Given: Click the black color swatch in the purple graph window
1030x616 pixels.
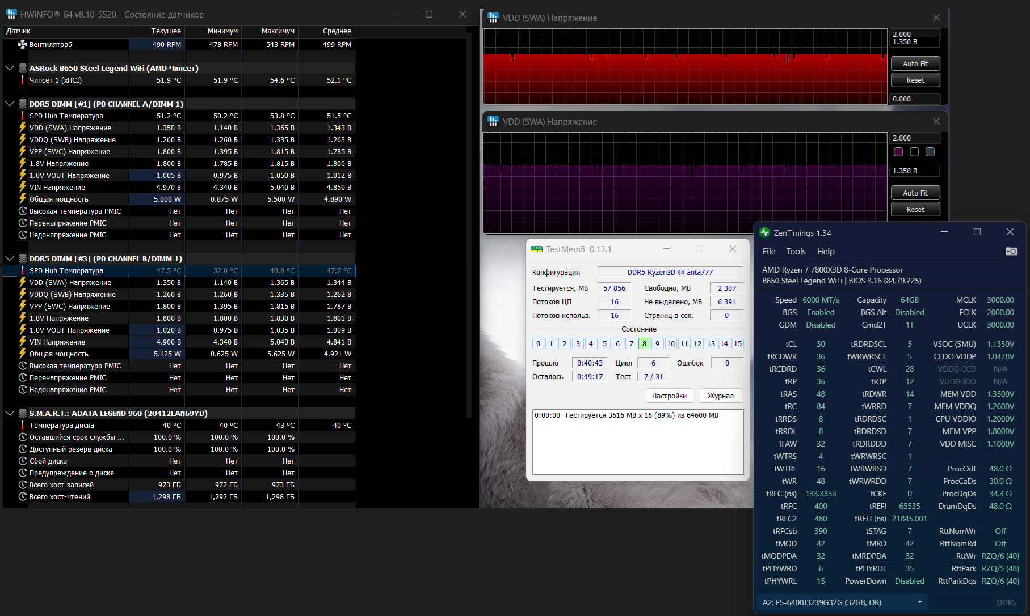Looking at the screenshot, I should coord(914,152).
